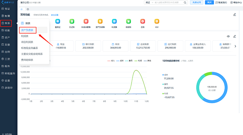The image size is (243, 135).
Task: Click the 前往设置 link
Action: [x=55, y=15]
